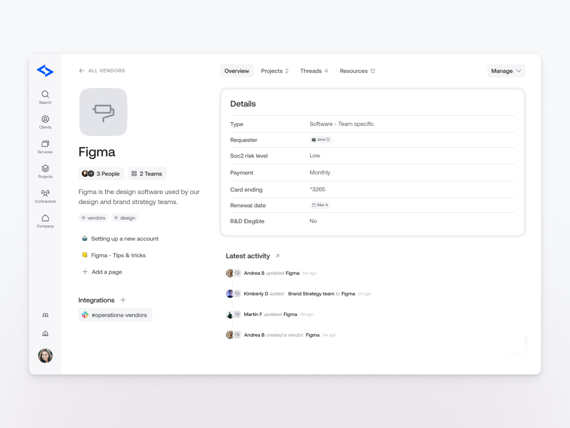The height and width of the screenshot is (428, 570).
Task: Click the *3265 card ending value
Action: tap(317, 189)
